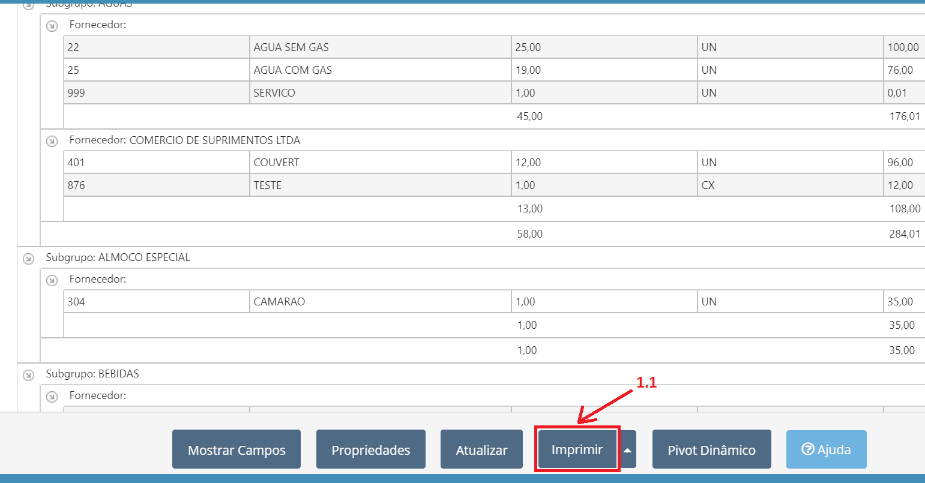
Task: Click the subgroup total value 284,01
Action: [905, 234]
